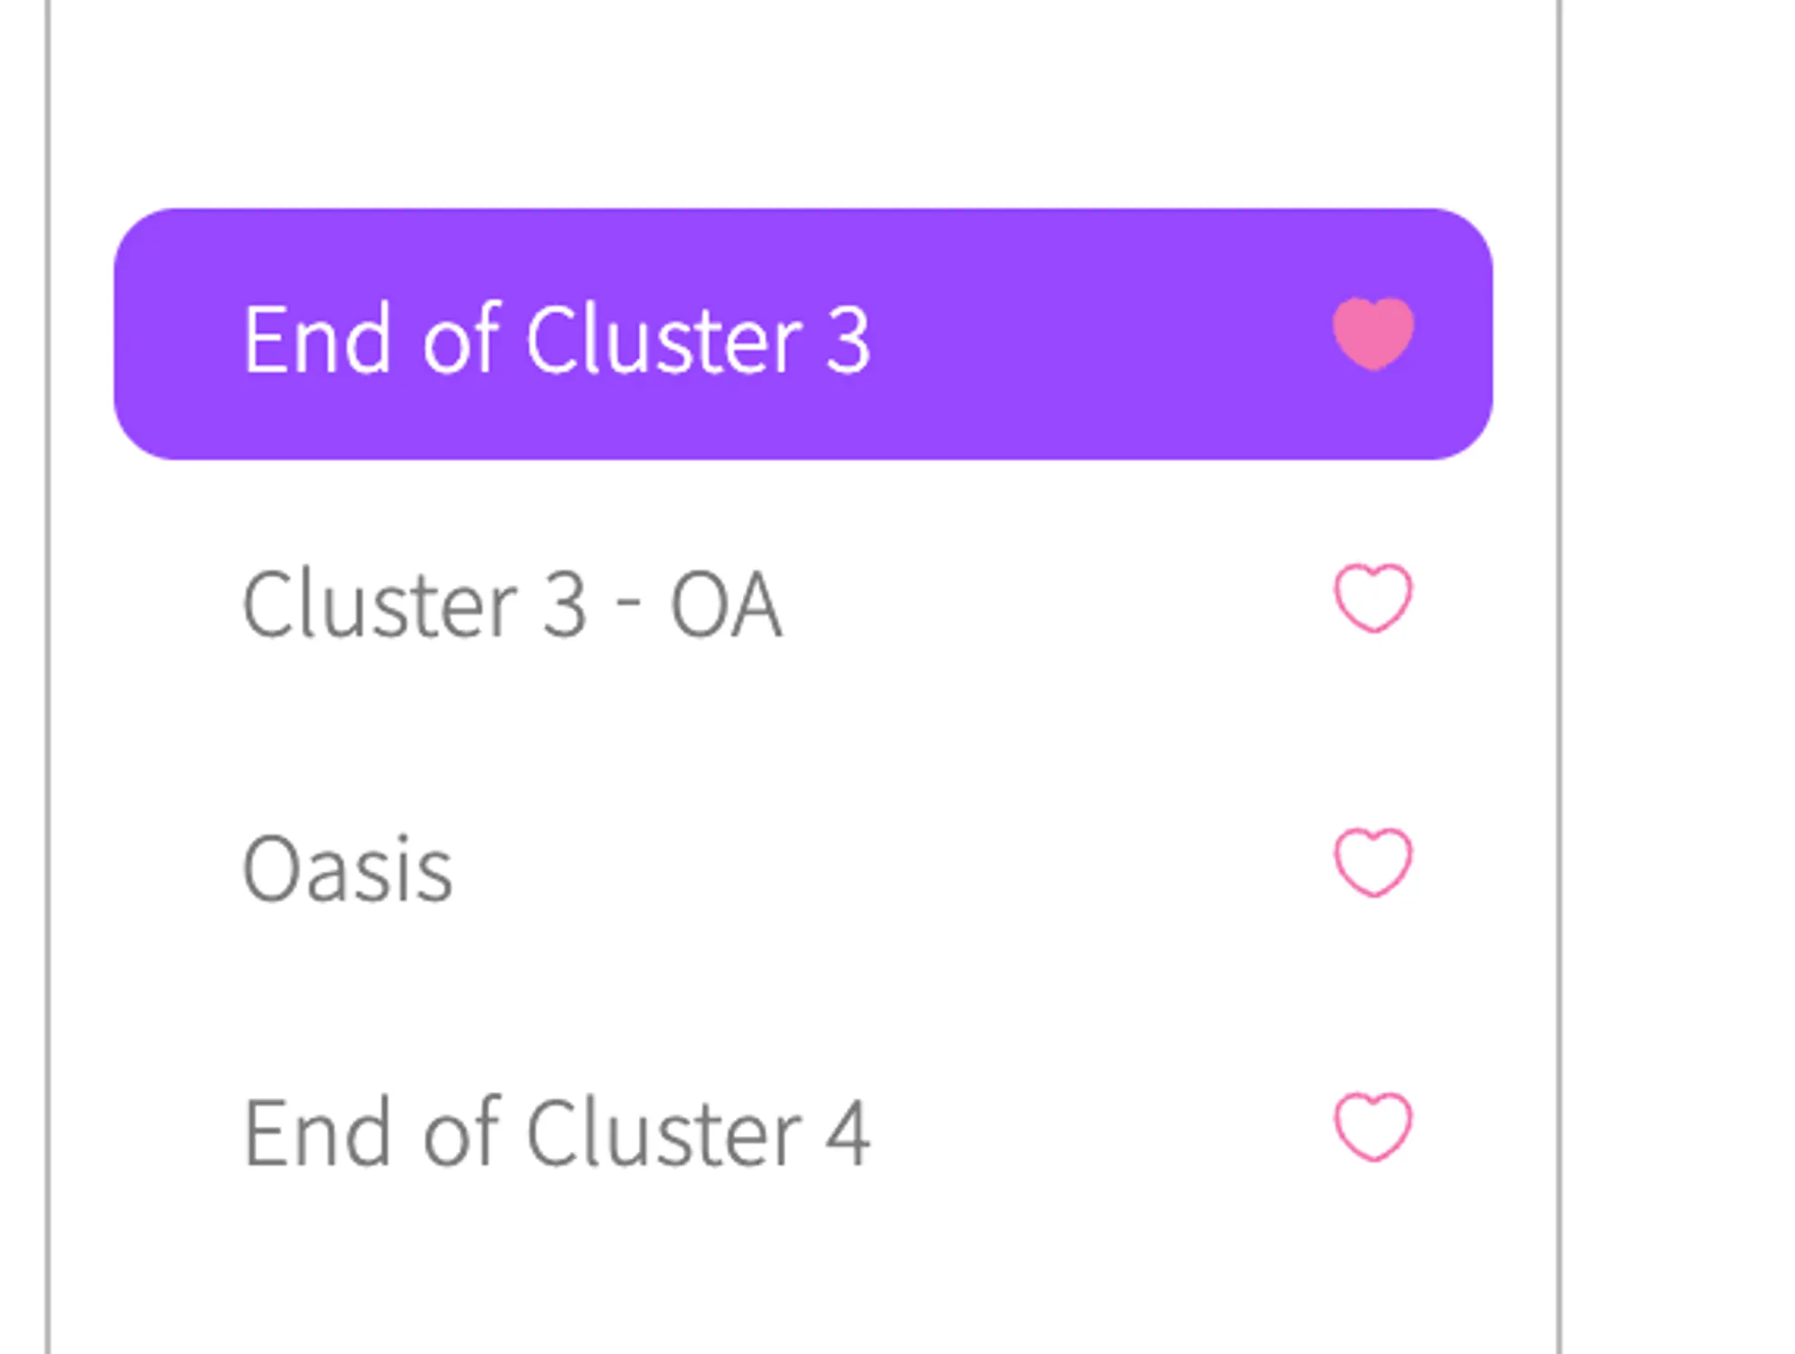
Task: Click the "Cluster 3 - OA" text label
Action: [512, 605]
